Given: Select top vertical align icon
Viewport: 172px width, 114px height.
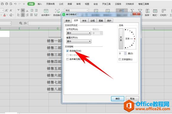Looking at the screenshot, I should click(19, 10).
